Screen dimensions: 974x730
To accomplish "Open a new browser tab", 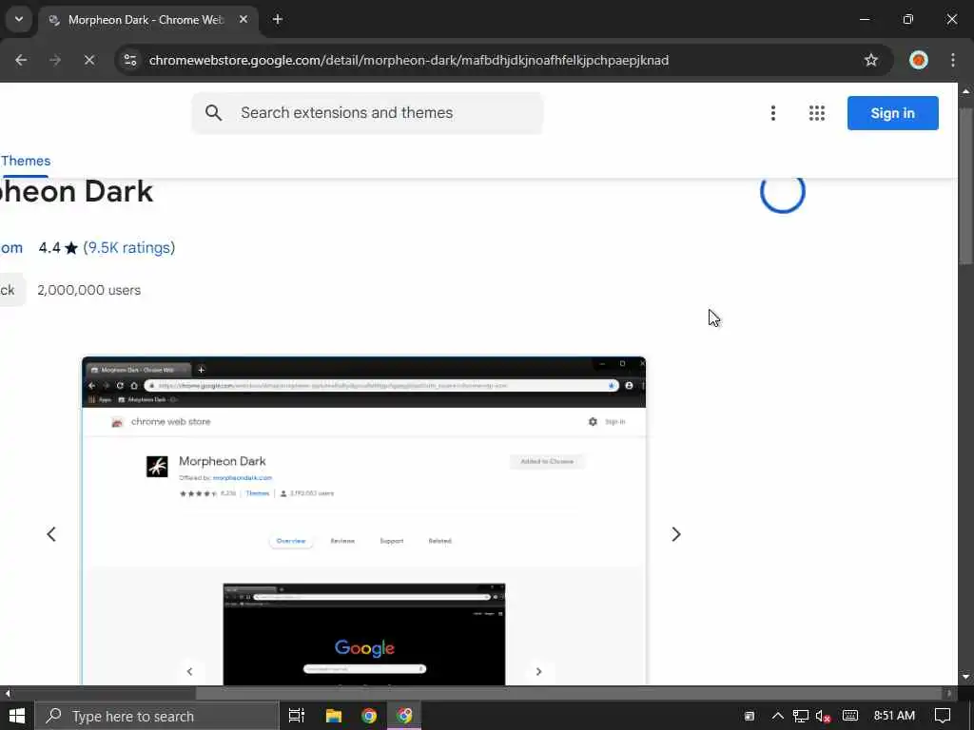I will [x=278, y=19].
